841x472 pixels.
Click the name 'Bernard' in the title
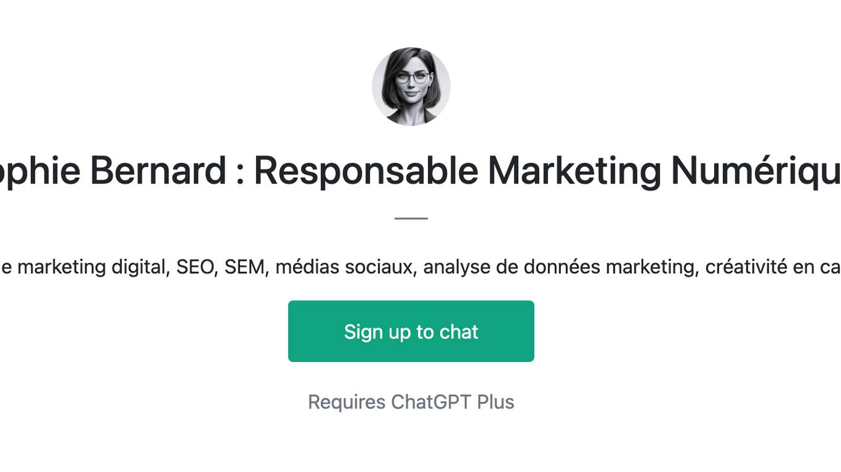tap(158, 171)
